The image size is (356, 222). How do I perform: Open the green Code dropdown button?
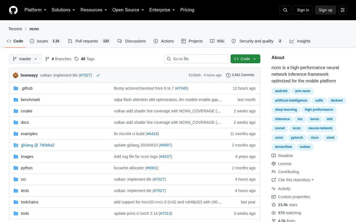[x=245, y=59]
